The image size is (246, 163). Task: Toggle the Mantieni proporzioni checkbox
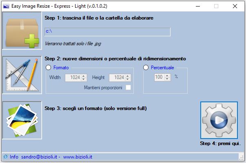pos(128,88)
